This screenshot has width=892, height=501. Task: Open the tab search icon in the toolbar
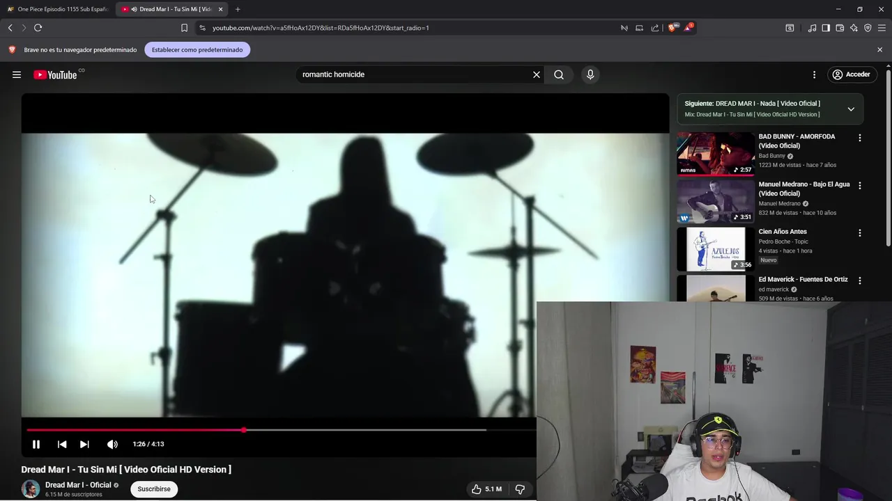pyautogui.click(x=790, y=28)
